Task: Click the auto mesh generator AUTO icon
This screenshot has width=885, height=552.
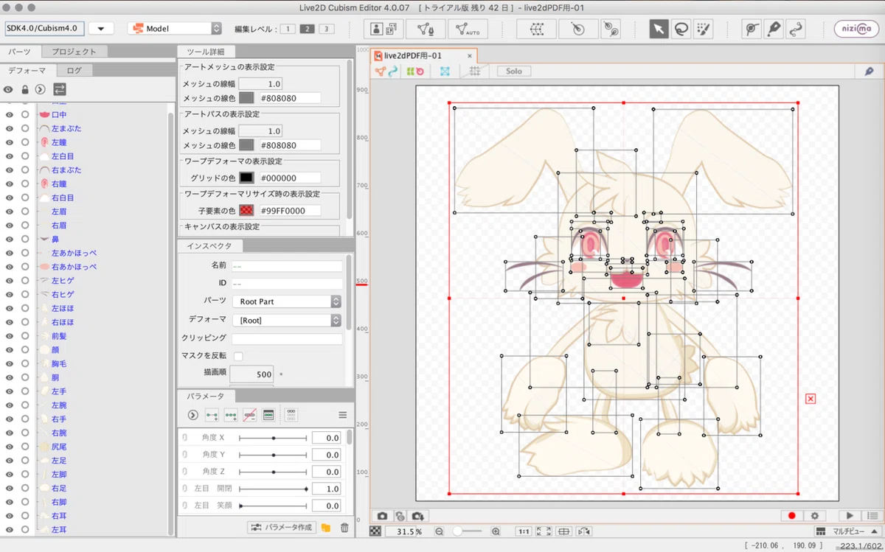Action: [467, 29]
